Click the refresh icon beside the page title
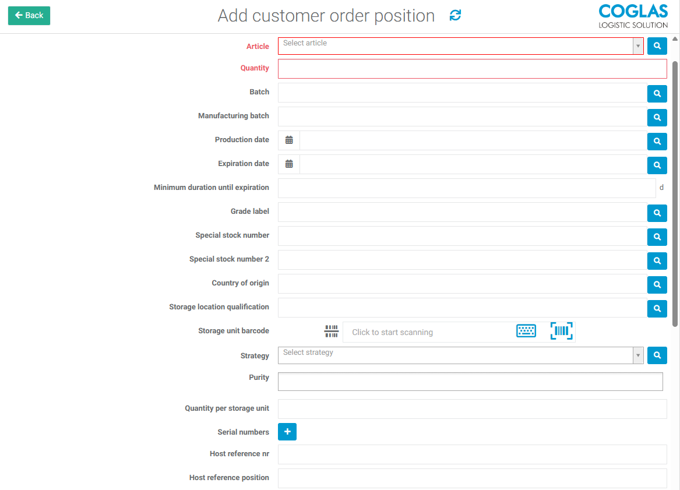The height and width of the screenshot is (490, 680). click(x=455, y=16)
